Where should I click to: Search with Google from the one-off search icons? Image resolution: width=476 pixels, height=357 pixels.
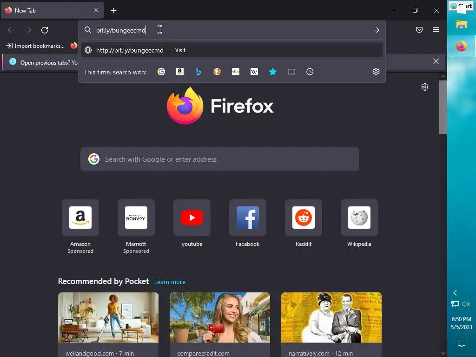(161, 72)
